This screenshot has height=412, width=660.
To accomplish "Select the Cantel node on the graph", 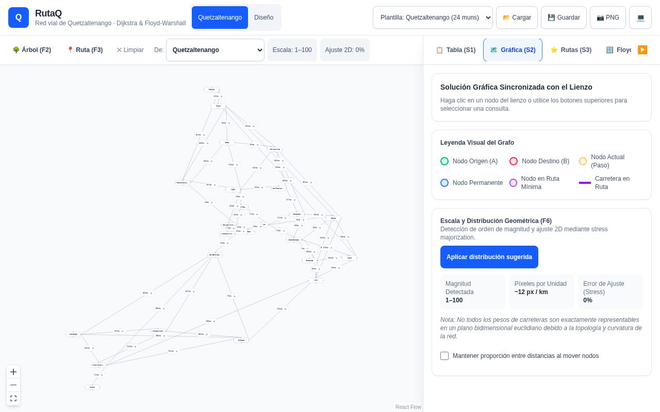I will [350, 258].
